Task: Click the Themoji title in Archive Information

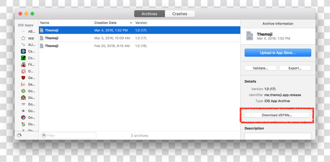Action: point(265,34)
